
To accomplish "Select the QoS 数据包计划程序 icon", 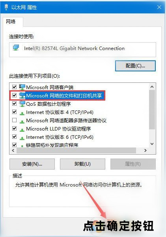I will click(x=22, y=104).
